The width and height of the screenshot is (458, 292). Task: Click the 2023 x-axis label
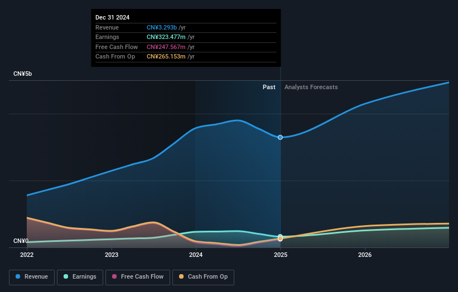point(112,255)
